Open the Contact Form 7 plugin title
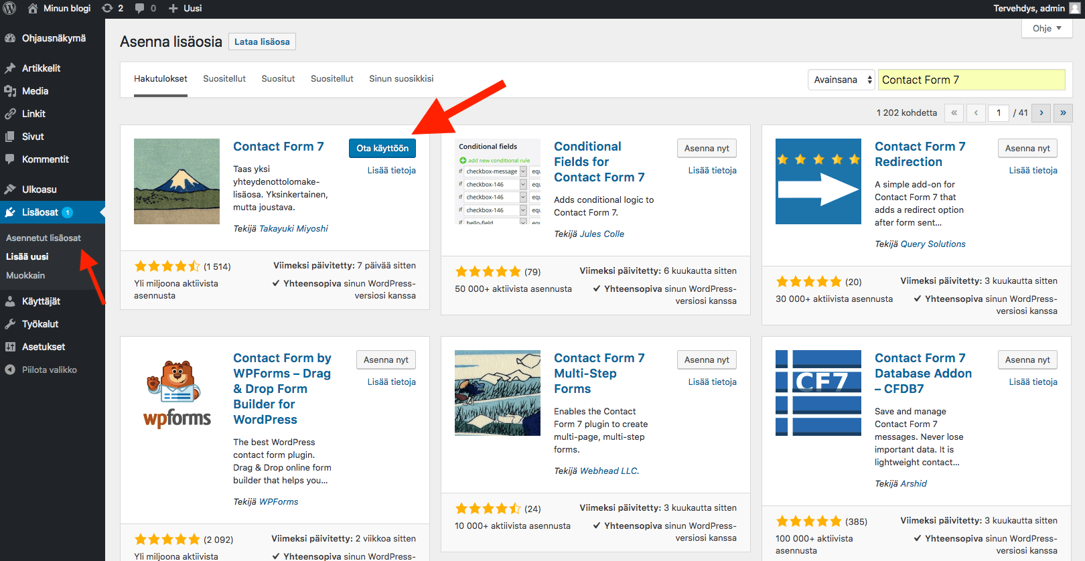This screenshot has width=1085, height=561. coord(279,146)
